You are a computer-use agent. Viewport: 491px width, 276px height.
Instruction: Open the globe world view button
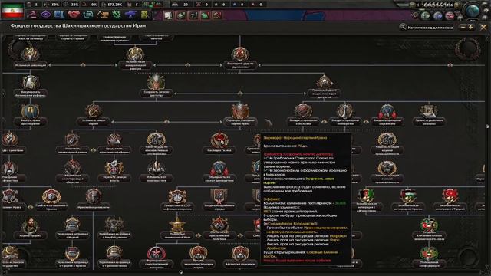click(473, 11)
